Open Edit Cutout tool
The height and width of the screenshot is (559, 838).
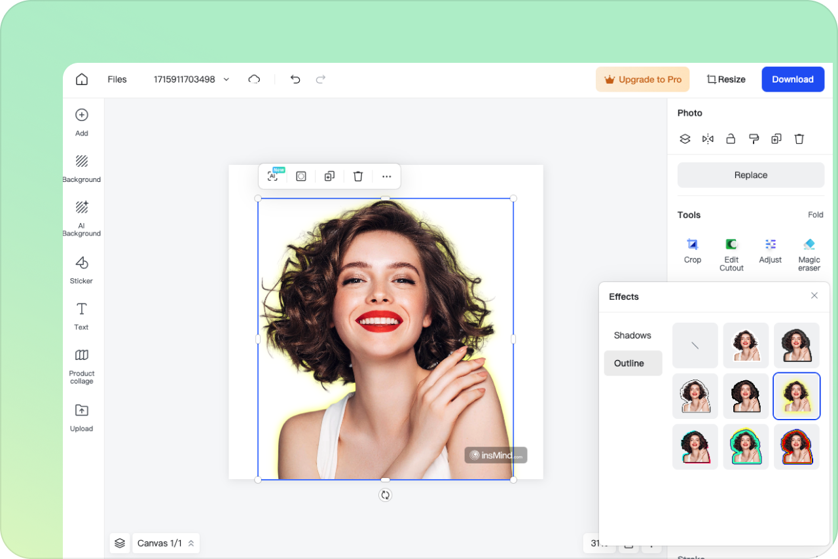point(731,255)
